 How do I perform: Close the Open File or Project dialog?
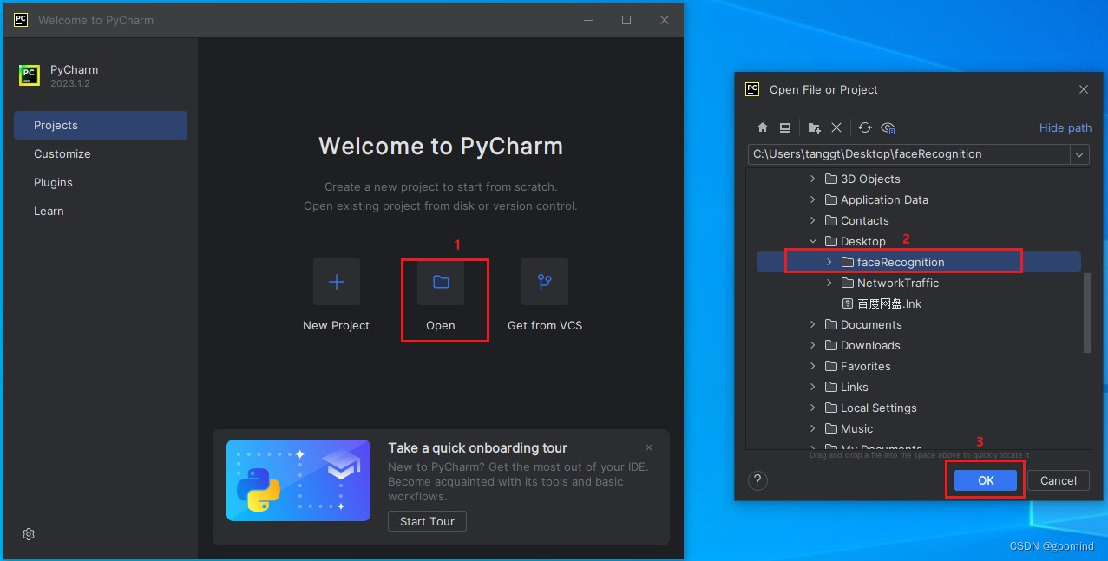point(1084,89)
